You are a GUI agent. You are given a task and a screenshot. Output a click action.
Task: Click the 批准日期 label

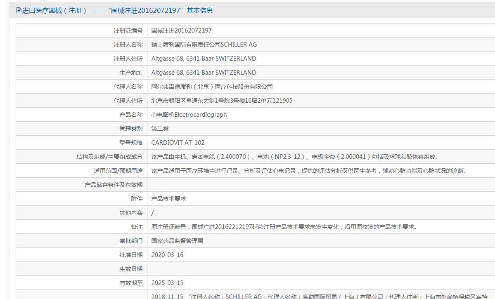[x=131, y=255]
